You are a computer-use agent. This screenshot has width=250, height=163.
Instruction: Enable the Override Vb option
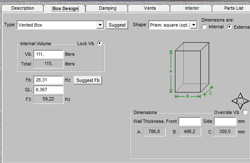(x=245, y=112)
